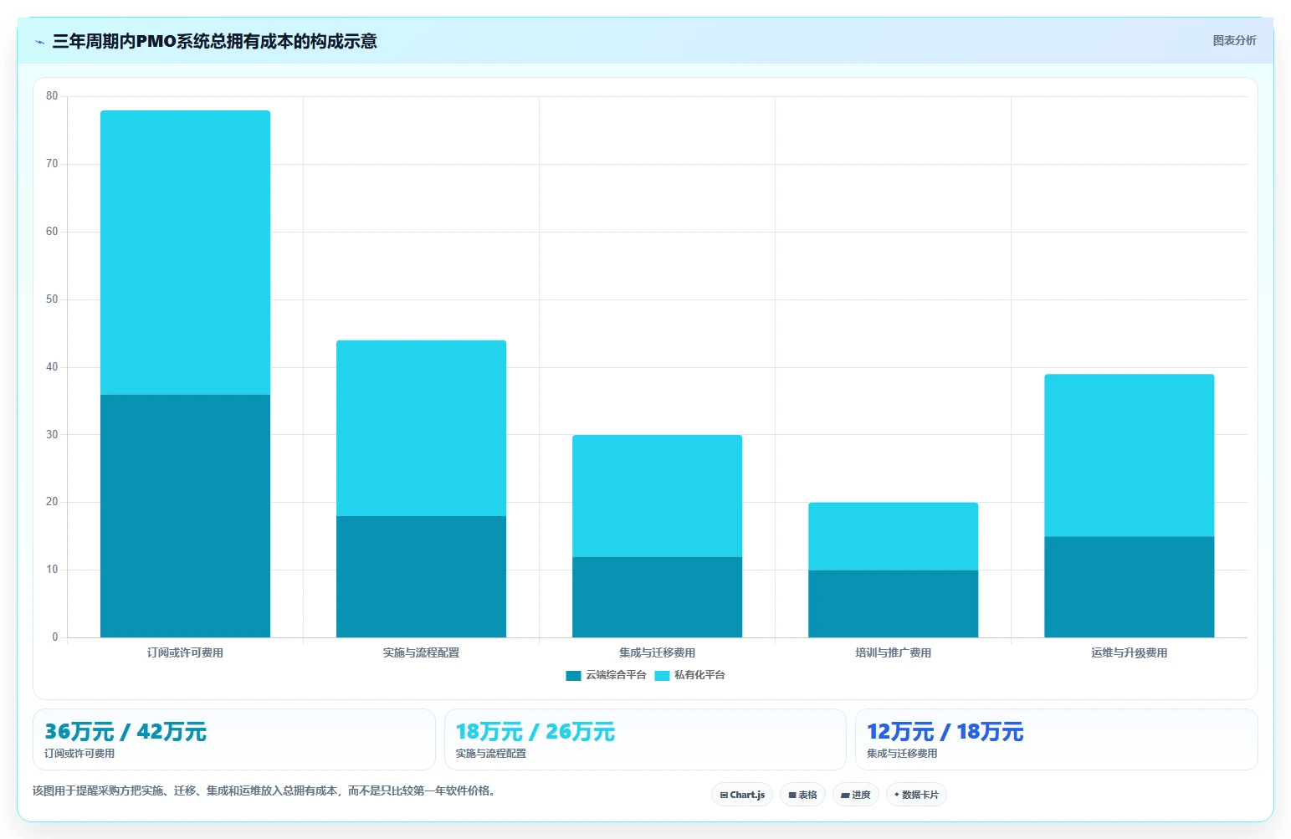Open the 36万元 / 42万元 stat card
This screenshot has height=839, width=1291.
click(234, 739)
